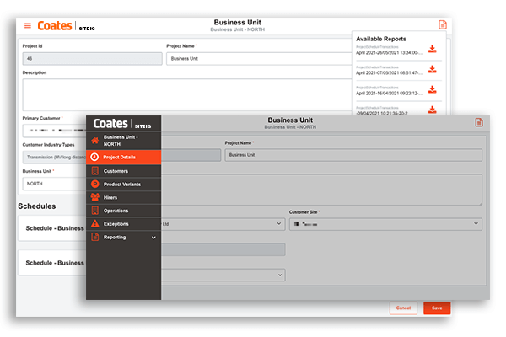The width and height of the screenshot is (506, 337).
Task: Click the Operations sidebar icon
Action: 94,211
